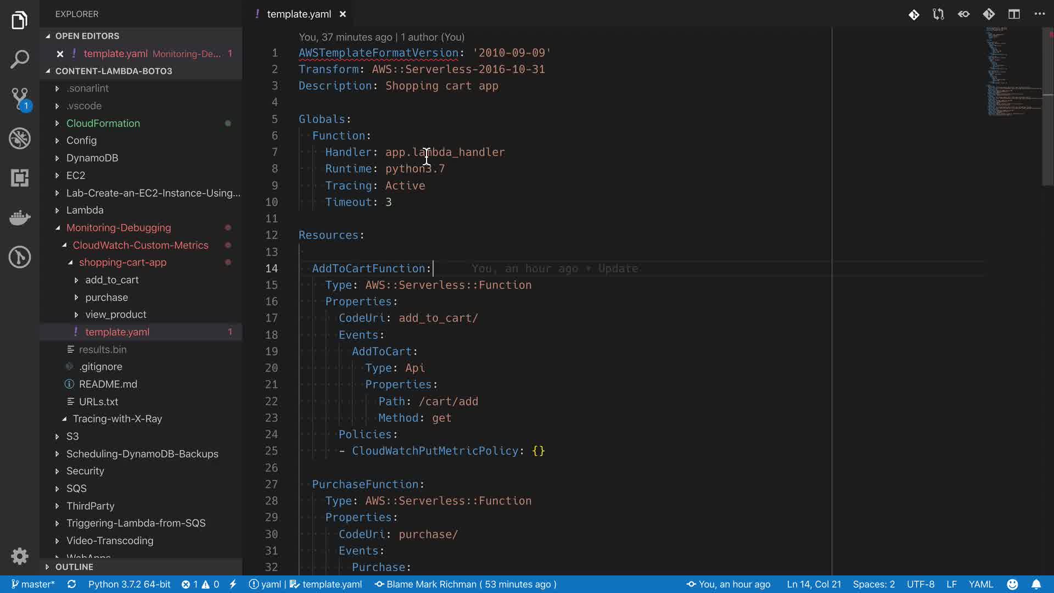The height and width of the screenshot is (593, 1054).
Task: Select the template.yaml editor tab
Action: coord(299,14)
